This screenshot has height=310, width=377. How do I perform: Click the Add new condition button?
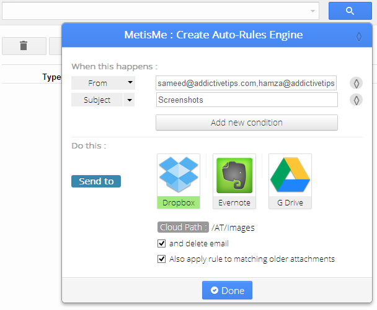pyautogui.click(x=247, y=123)
